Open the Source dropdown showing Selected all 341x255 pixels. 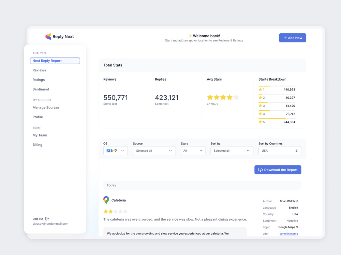tap(154, 151)
